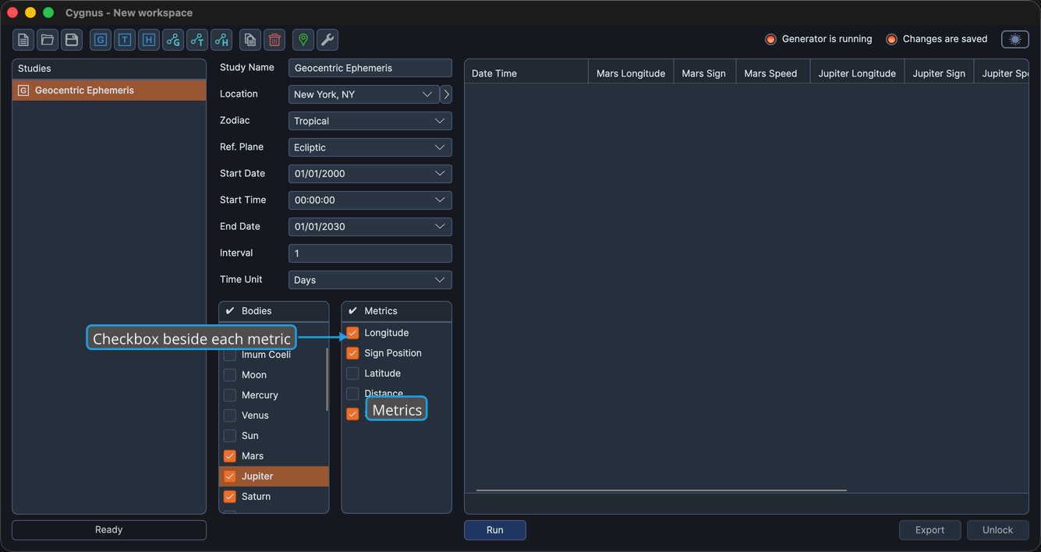Click the Mars Longitude column header
Viewport: 1041px width, 552px height.
[x=630, y=73]
